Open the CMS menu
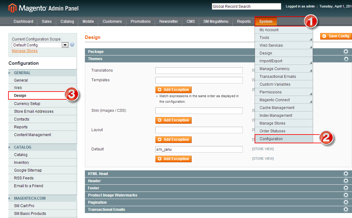352x218 pixels. click(191, 21)
